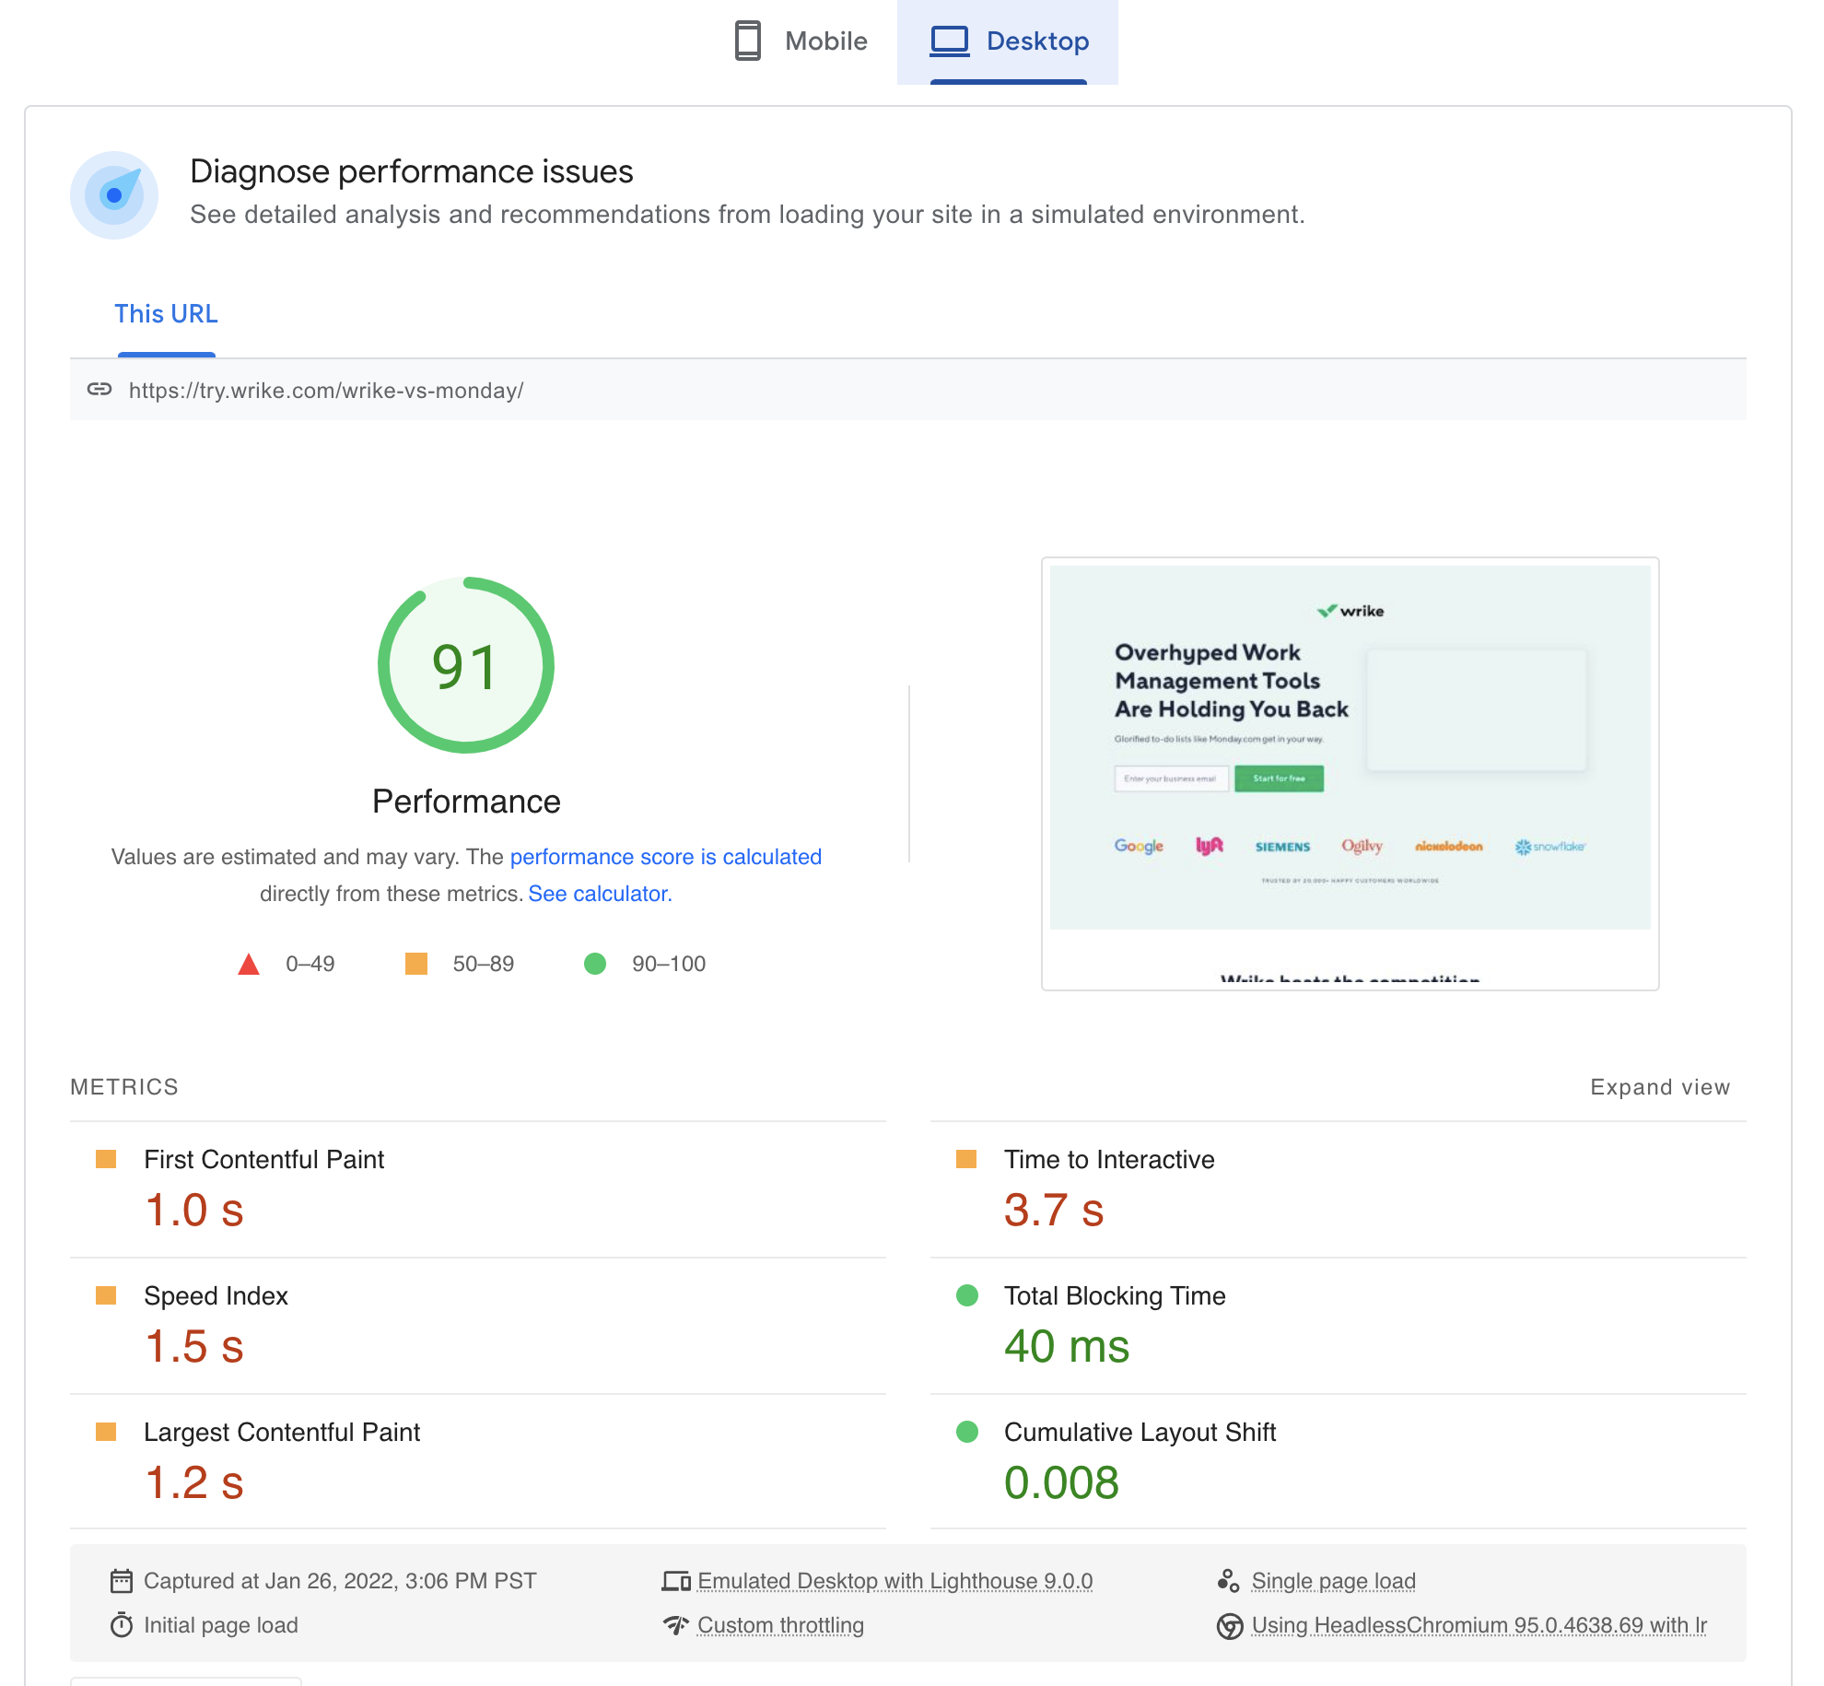Click Expand view for metrics
The height and width of the screenshot is (1686, 1824).
[1660, 1087]
